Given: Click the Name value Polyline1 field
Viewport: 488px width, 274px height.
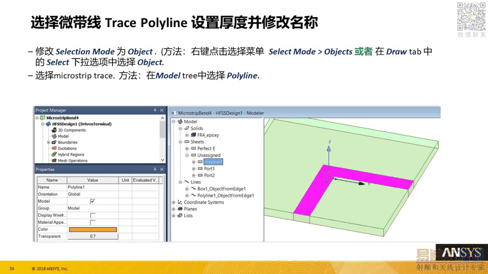Looking at the screenshot, I should (93, 187).
